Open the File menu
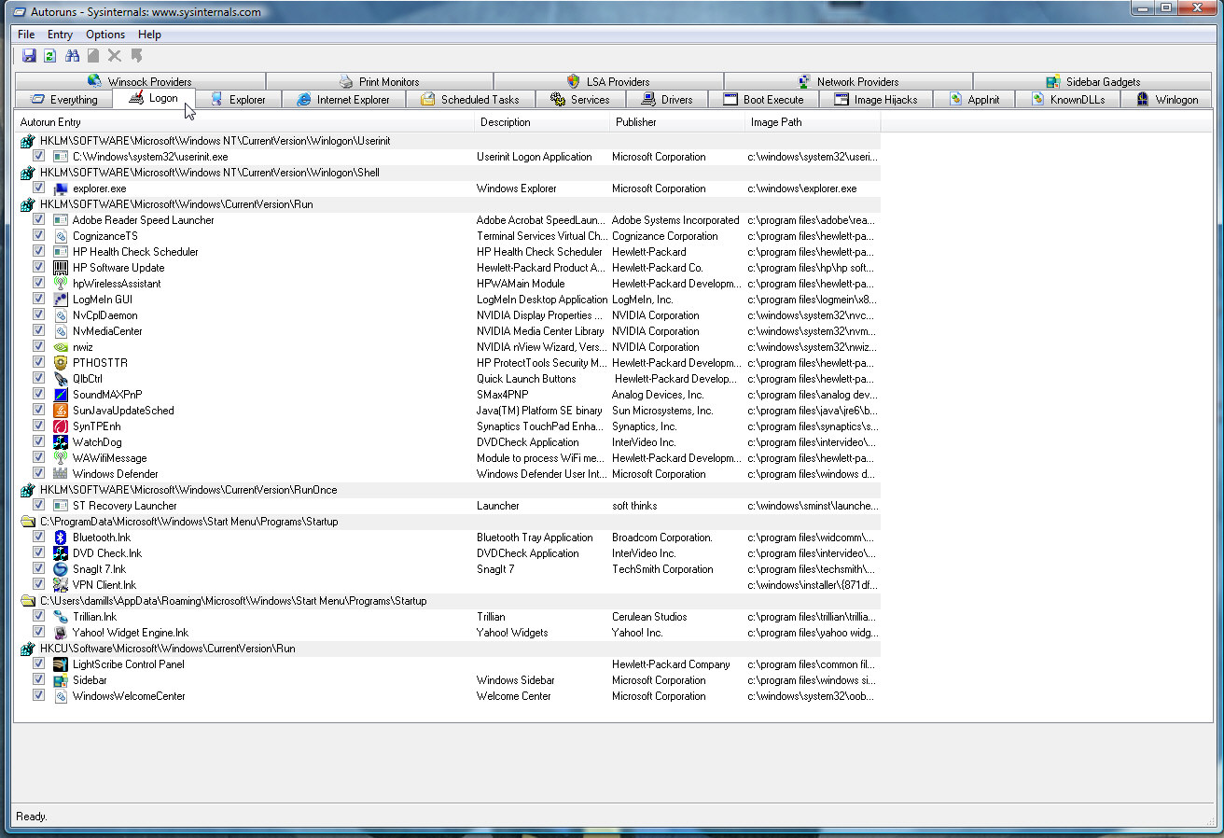This screenshot has width=1224, height=838. [26, 35]
